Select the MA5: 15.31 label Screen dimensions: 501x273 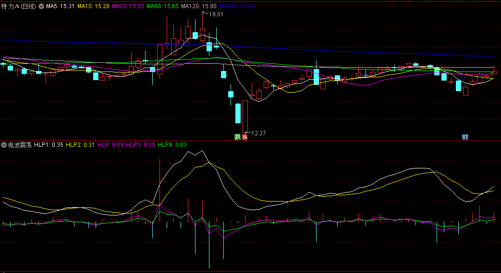[61, 6]
